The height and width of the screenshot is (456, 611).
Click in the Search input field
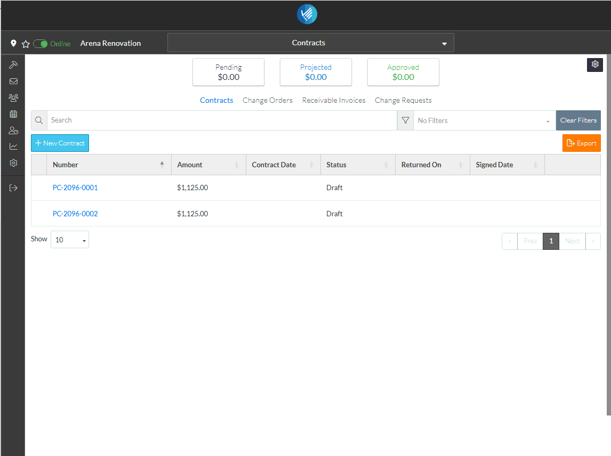coord(221,120)
